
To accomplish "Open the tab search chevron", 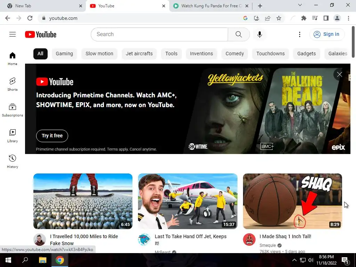I will (x=300, y=5).
